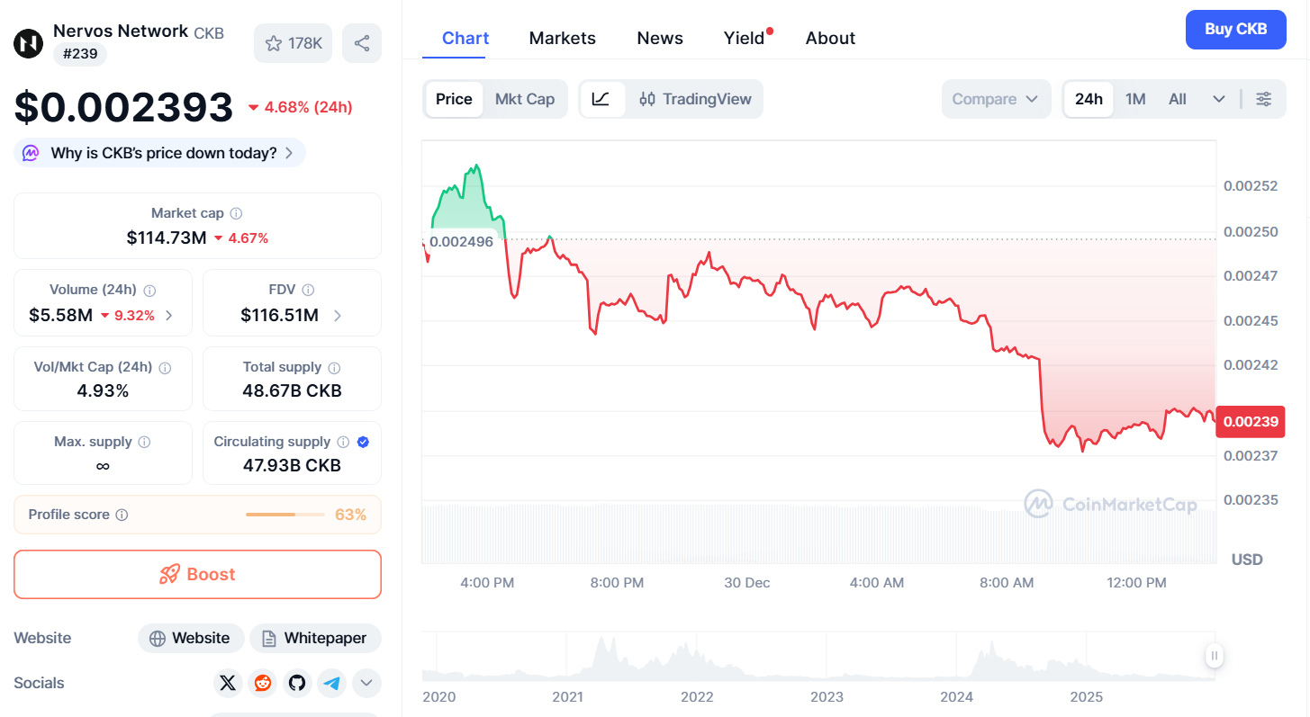1310x717 pixels.
Task: Open the GitHub social icon
Action: click(x=297, y=683)
